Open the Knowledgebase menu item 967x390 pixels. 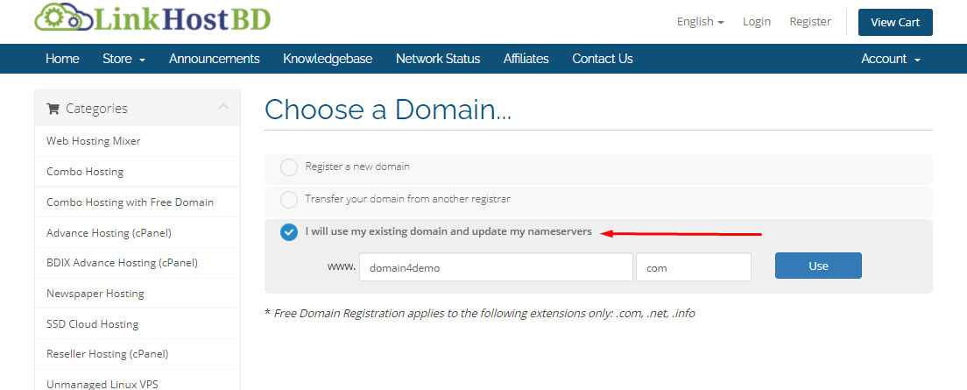click(328, 59)
